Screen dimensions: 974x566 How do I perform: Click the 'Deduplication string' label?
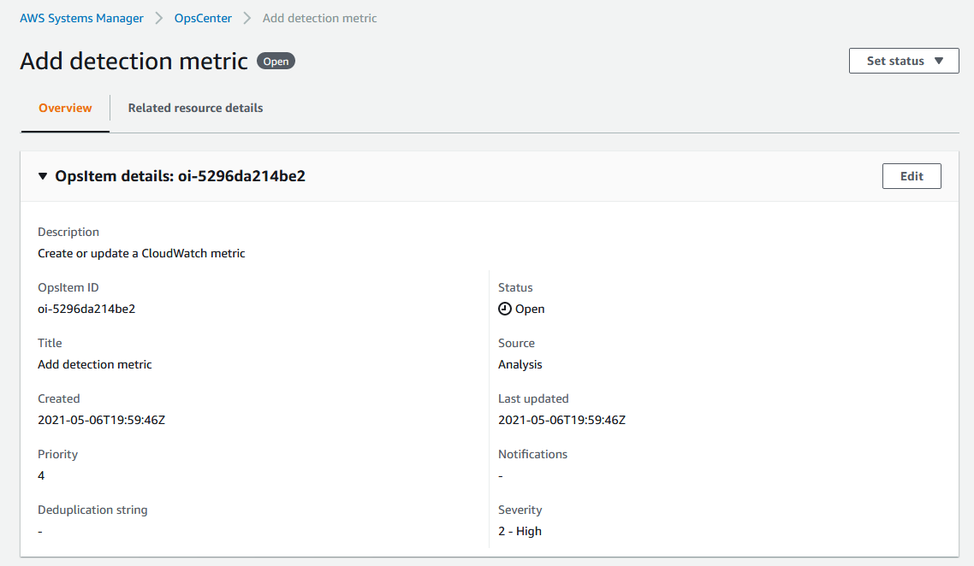(x=92, y=510)
